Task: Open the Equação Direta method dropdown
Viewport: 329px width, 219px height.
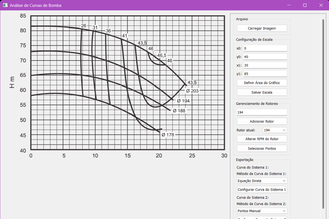Action: coord(262,181)
